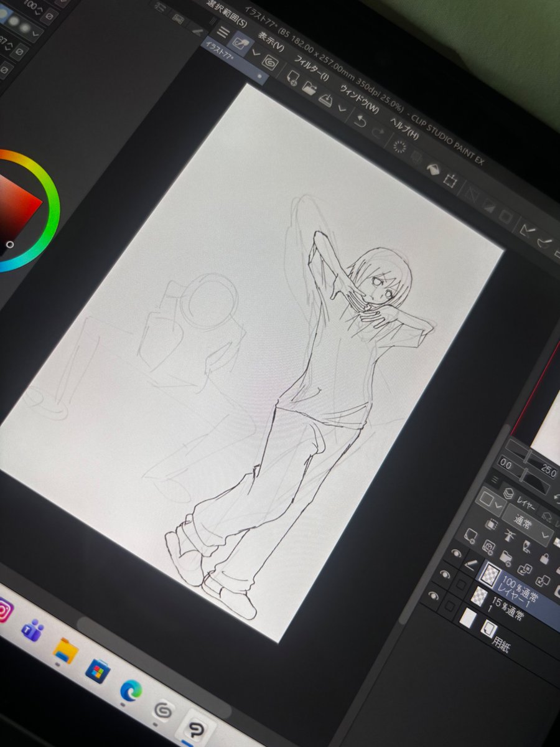Tick the checkbox on 15% 通常 layer
The image size is (560, 747).
(460, 584)
